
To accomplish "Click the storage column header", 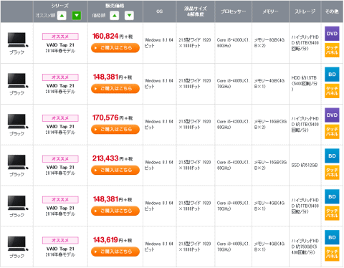I will (x=305, y=11).
